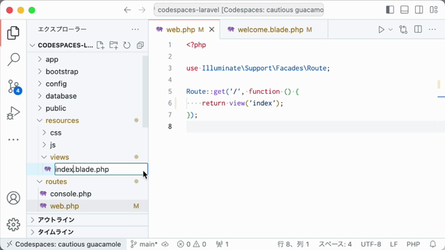Run the PHP file with play button
This screenshot has width=445, height=250.
pyautogui.click(x=381, y=30)
